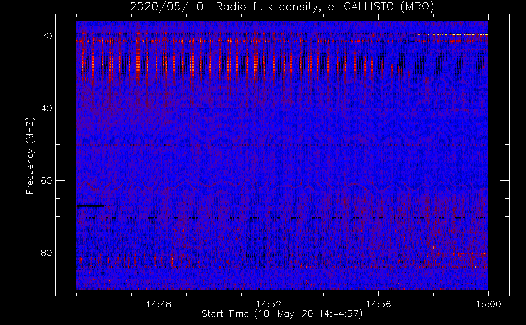Select the 'Frequency (MHZ)' axis label

coord(30,156)
